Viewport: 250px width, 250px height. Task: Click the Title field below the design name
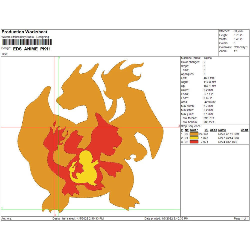coord(5,54)
